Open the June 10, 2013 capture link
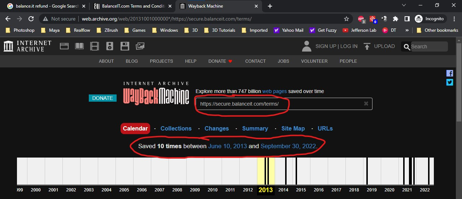Screen dimensions: 462x199 227,146
